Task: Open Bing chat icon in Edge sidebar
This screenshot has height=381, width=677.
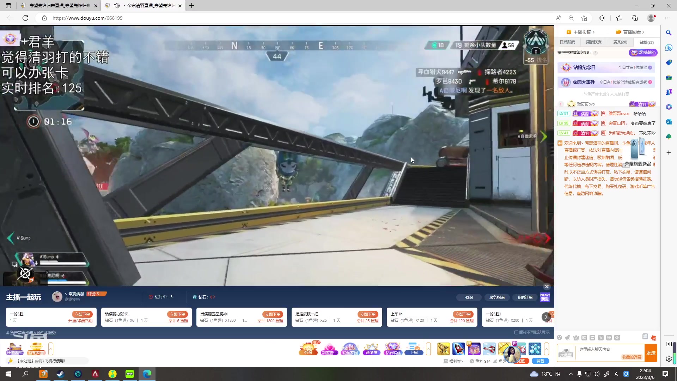Action: pyautogui.click(x=669, y=48)
